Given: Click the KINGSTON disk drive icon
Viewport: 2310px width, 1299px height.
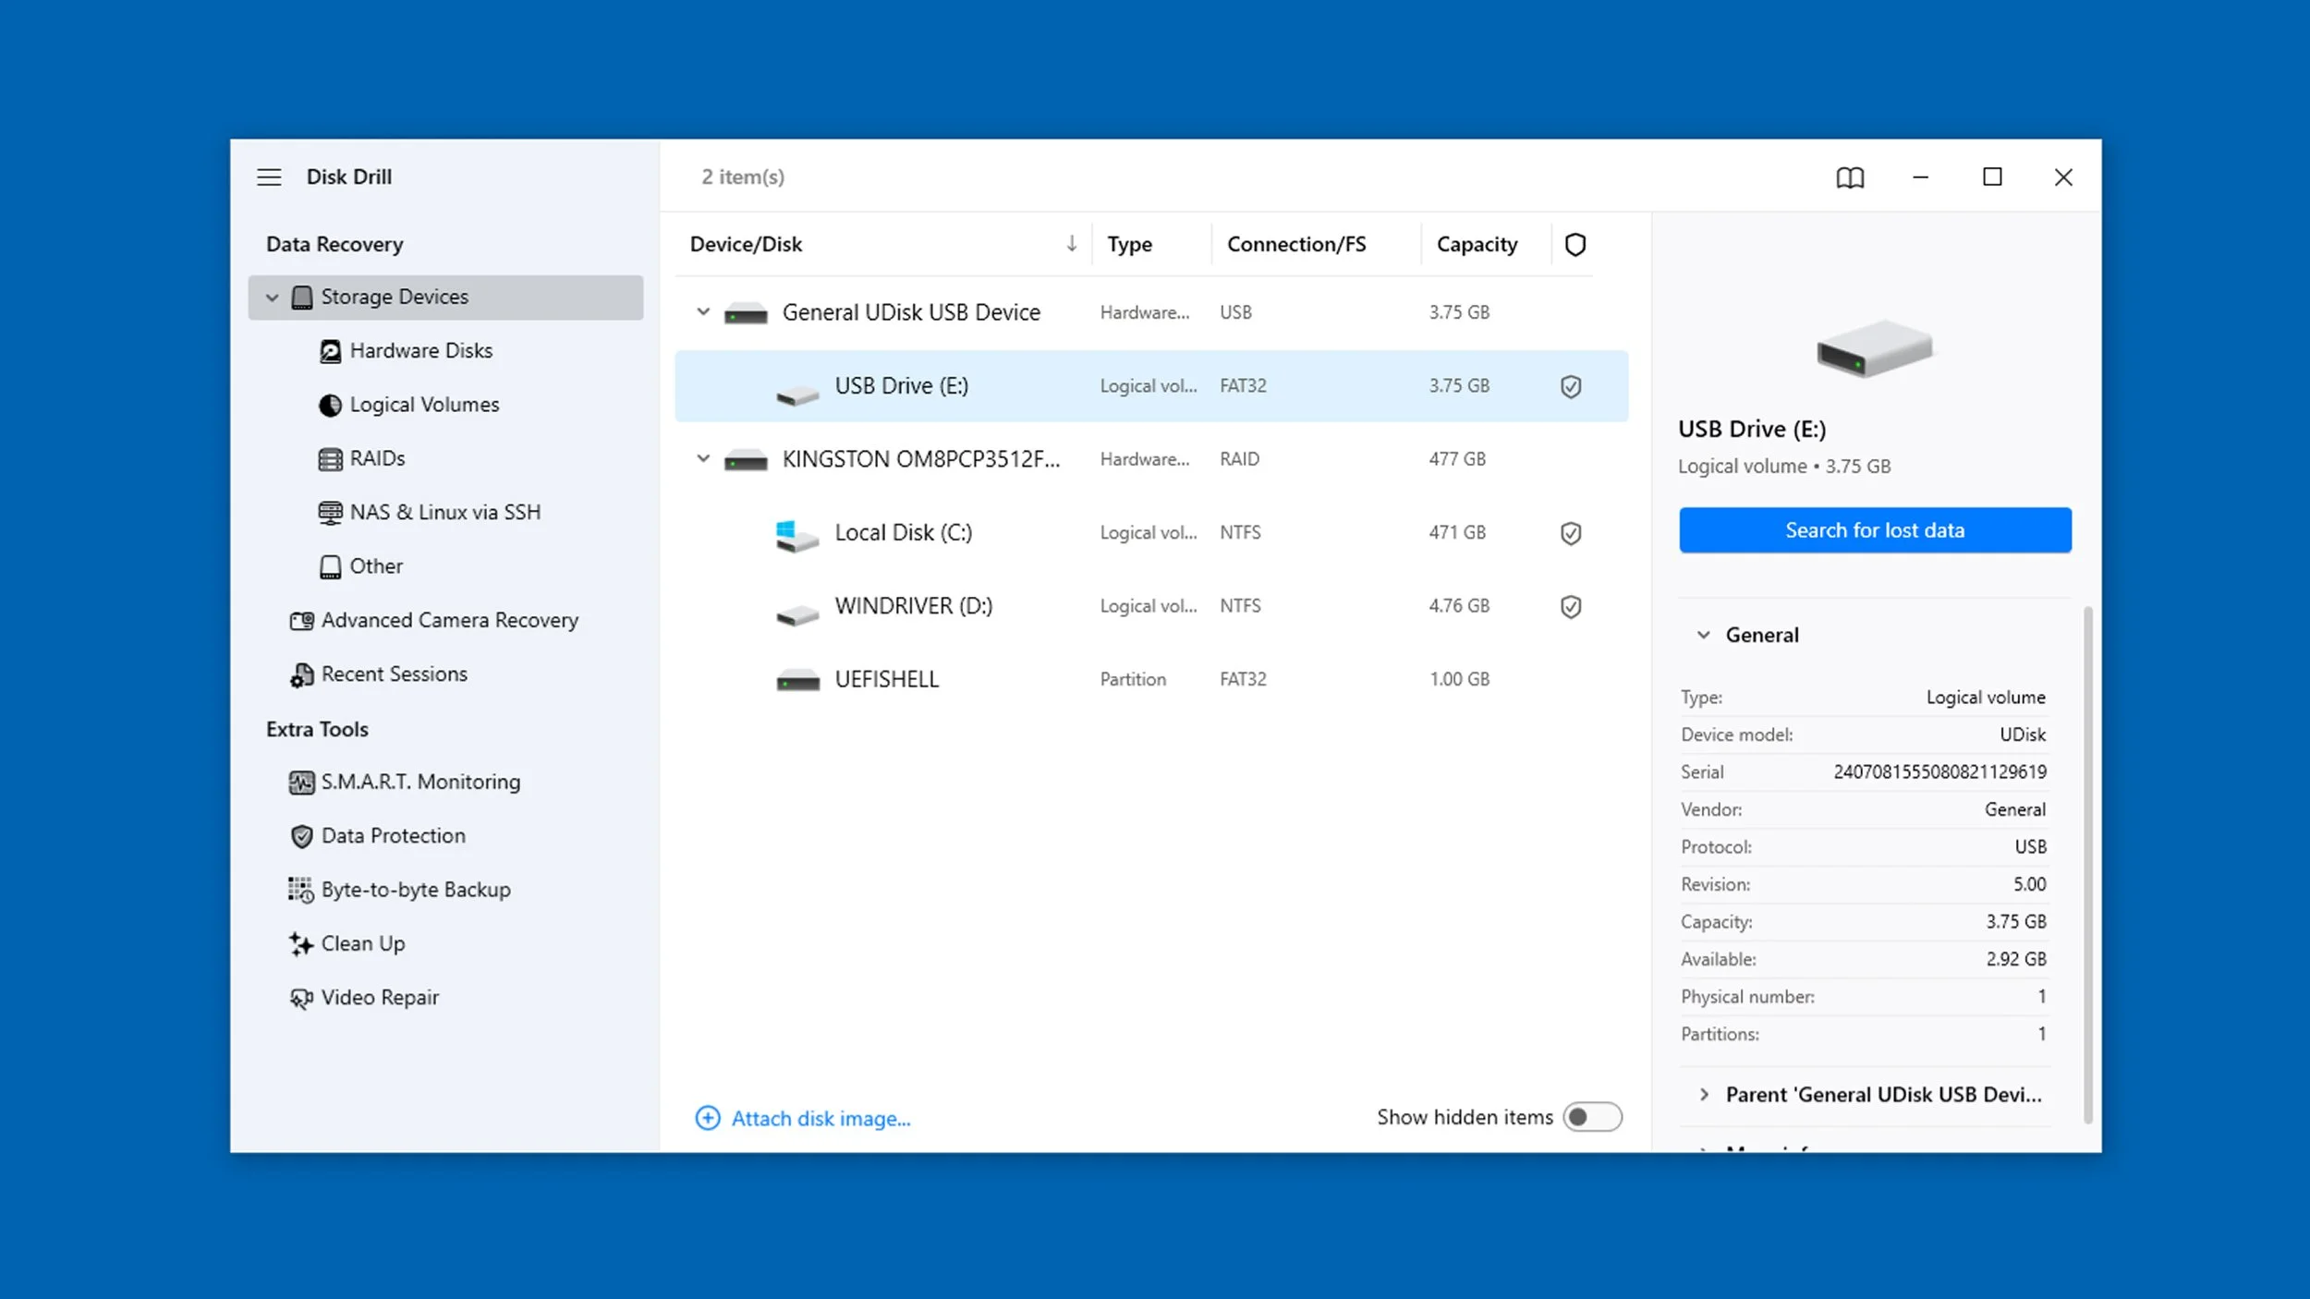Looking at the screenshot, I should (x=746, y=459).
